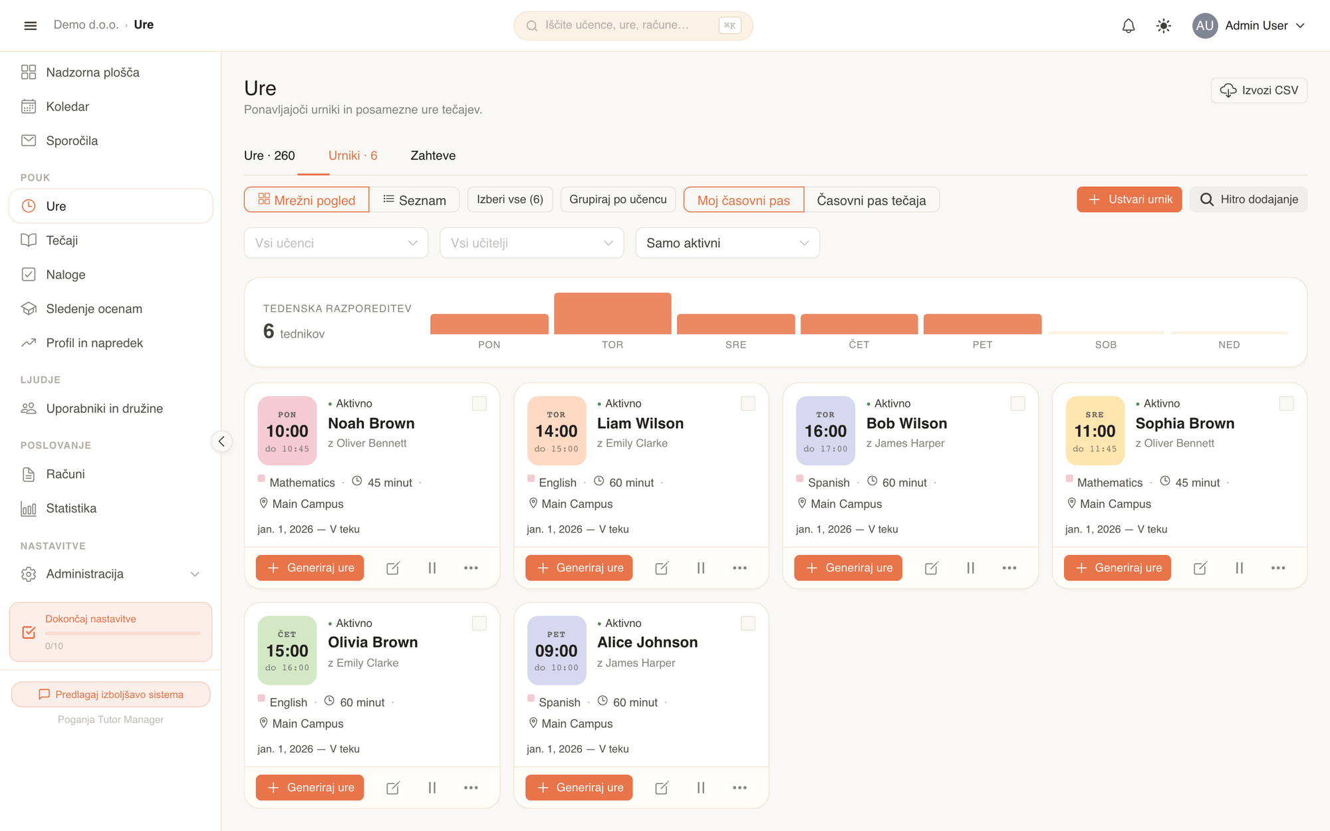Edit Liam Wilson's schedule
This screenshot has height=831, width=1330.
point(662,568)
